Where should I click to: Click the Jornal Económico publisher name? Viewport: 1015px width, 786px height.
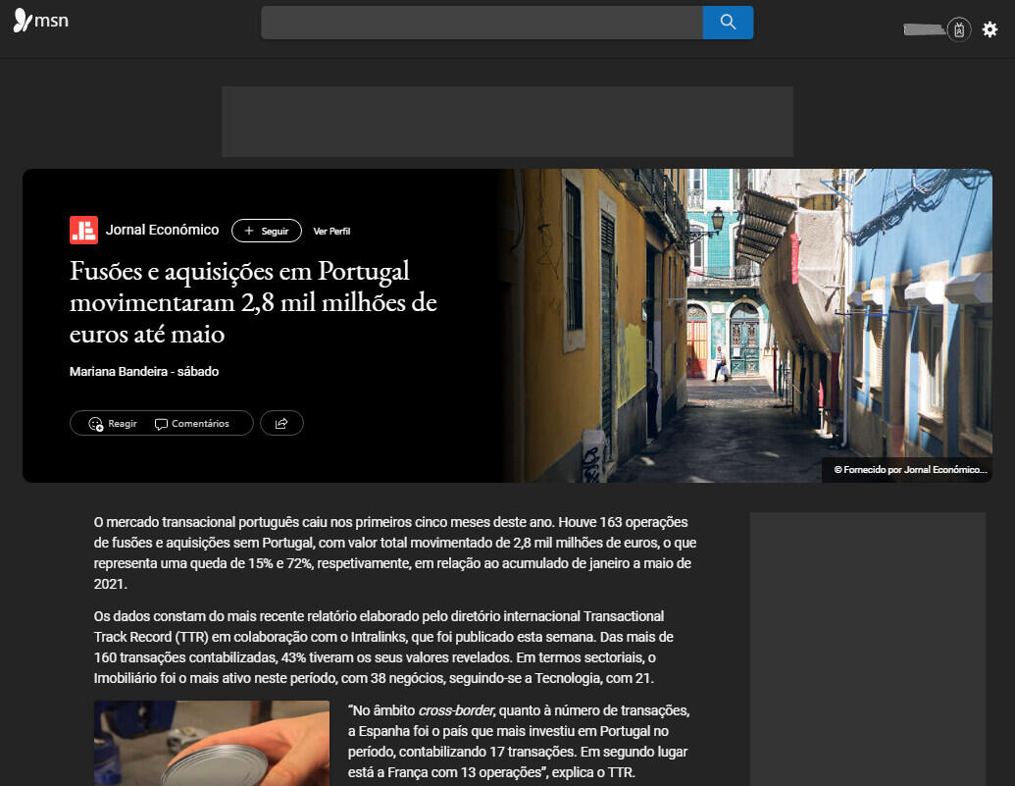[x=162, y=230]
